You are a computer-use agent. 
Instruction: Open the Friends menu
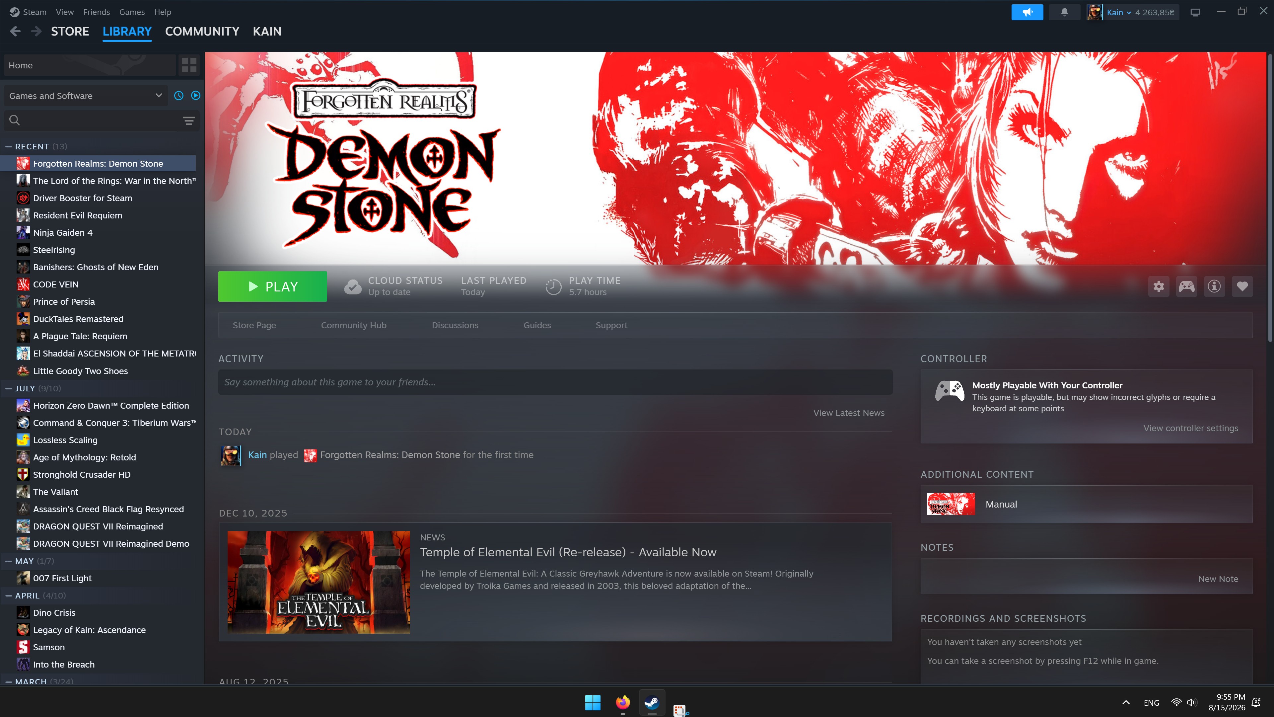click(x=97, y=12)
